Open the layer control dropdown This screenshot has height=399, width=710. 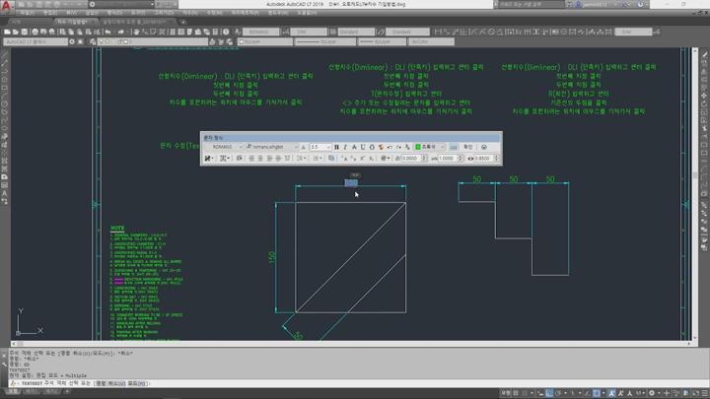(x=153, y=41)
